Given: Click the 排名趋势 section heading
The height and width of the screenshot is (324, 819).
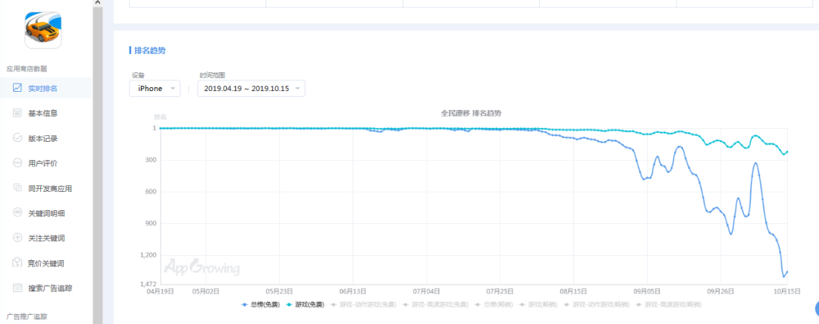Looking at the screenshot, I should click(150, 51).
